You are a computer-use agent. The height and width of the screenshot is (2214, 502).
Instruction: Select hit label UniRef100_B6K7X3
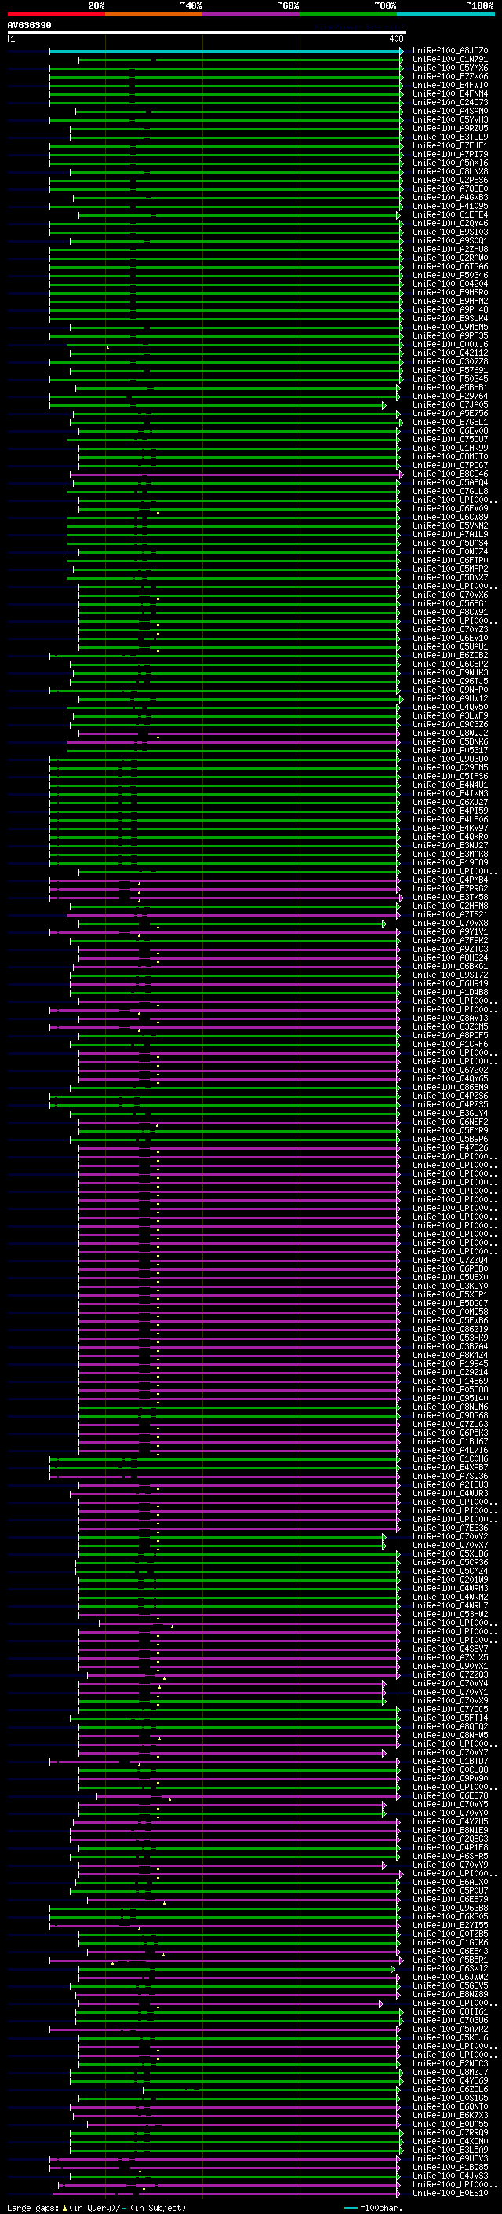pyautogui.click(x=450, y=2115)
